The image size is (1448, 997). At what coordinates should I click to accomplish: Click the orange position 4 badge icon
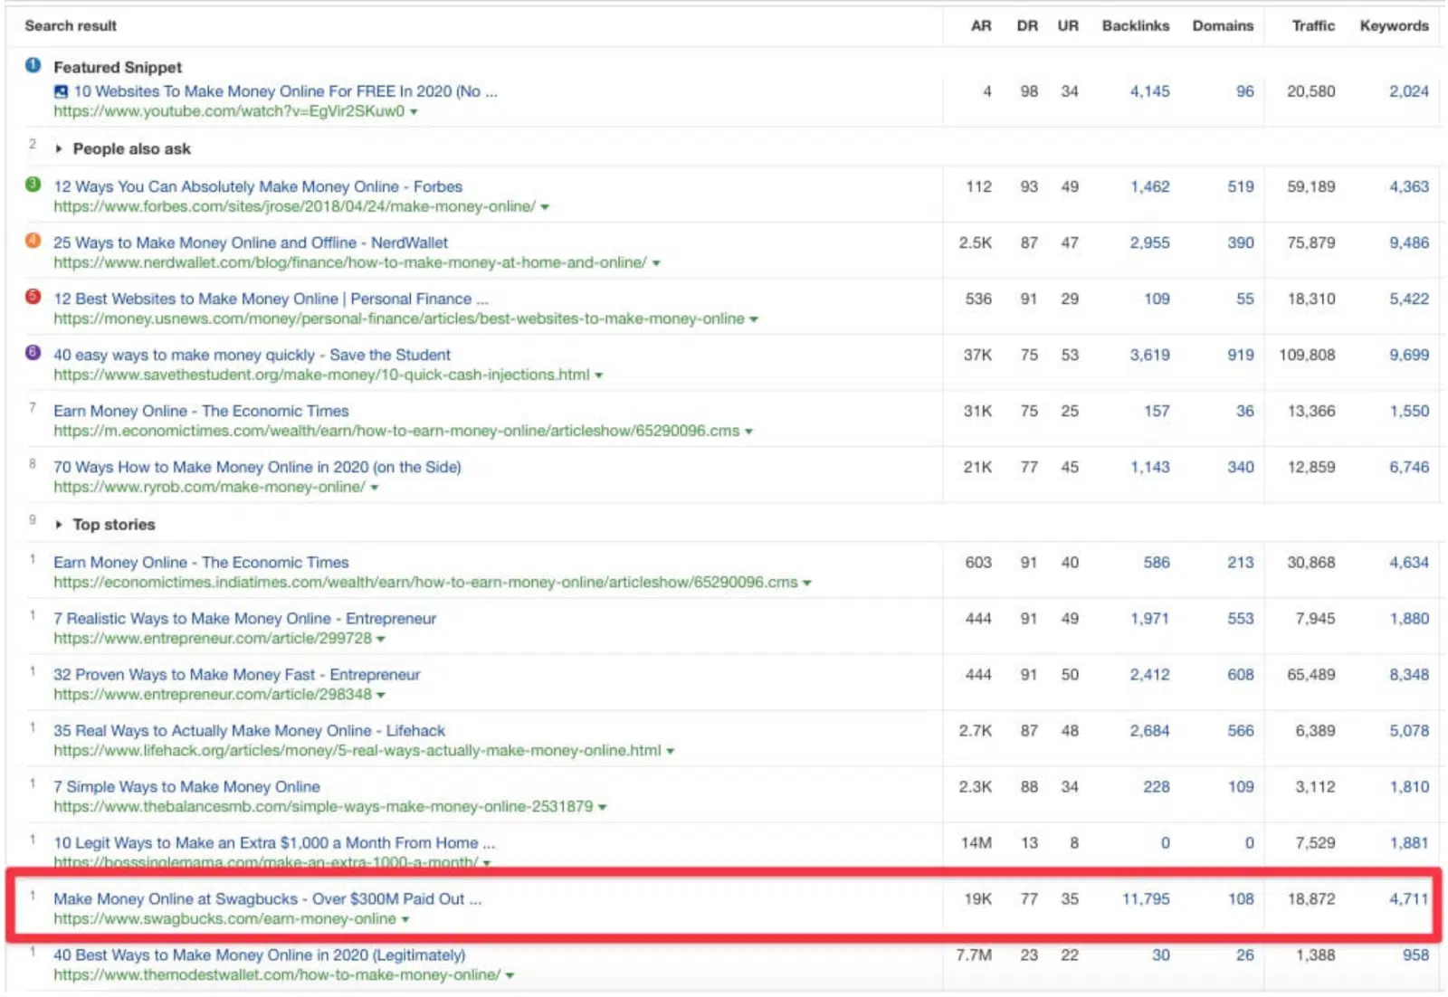pos(33,241)
